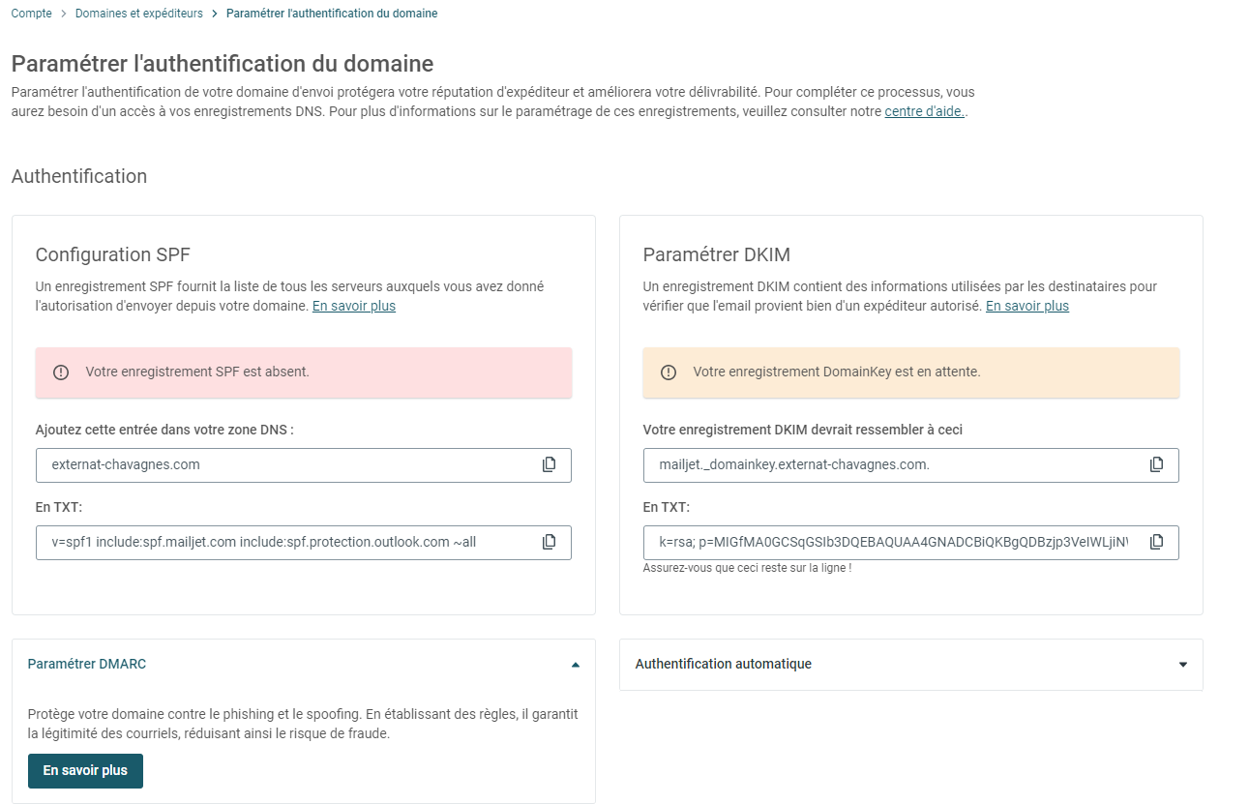Click the Paramétrer DMARC header title

coord(87,664)
